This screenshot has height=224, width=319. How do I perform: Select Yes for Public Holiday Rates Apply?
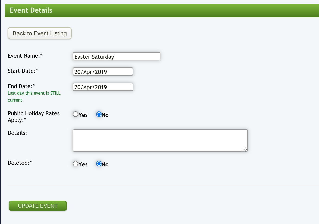click(x=76, y=114)
